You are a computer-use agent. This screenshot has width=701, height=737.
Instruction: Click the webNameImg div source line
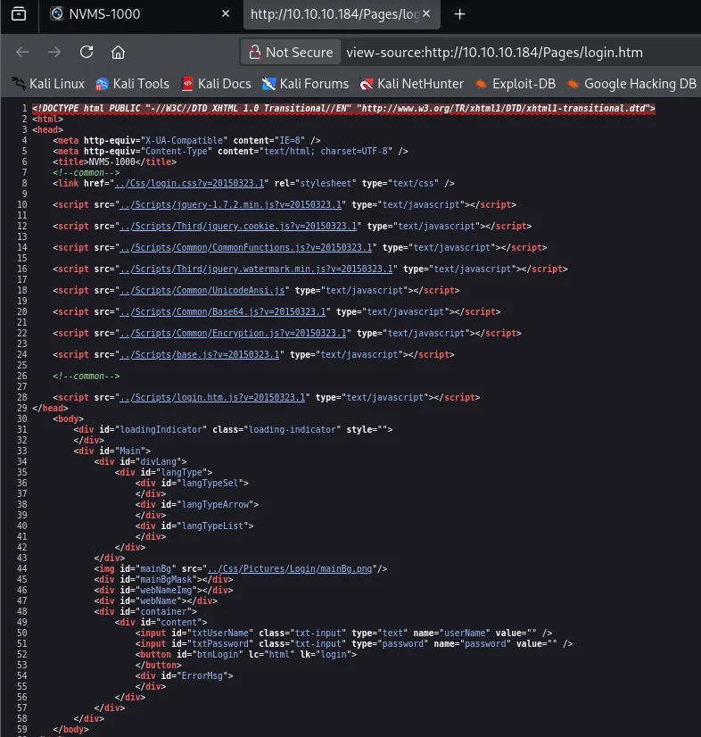[x=163, y=591]
